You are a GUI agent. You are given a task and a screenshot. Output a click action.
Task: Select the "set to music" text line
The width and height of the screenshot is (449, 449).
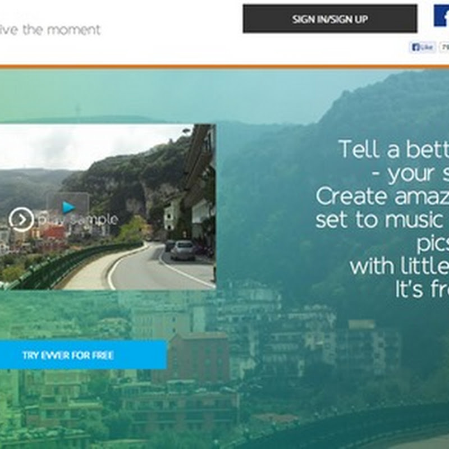[380, 220]
